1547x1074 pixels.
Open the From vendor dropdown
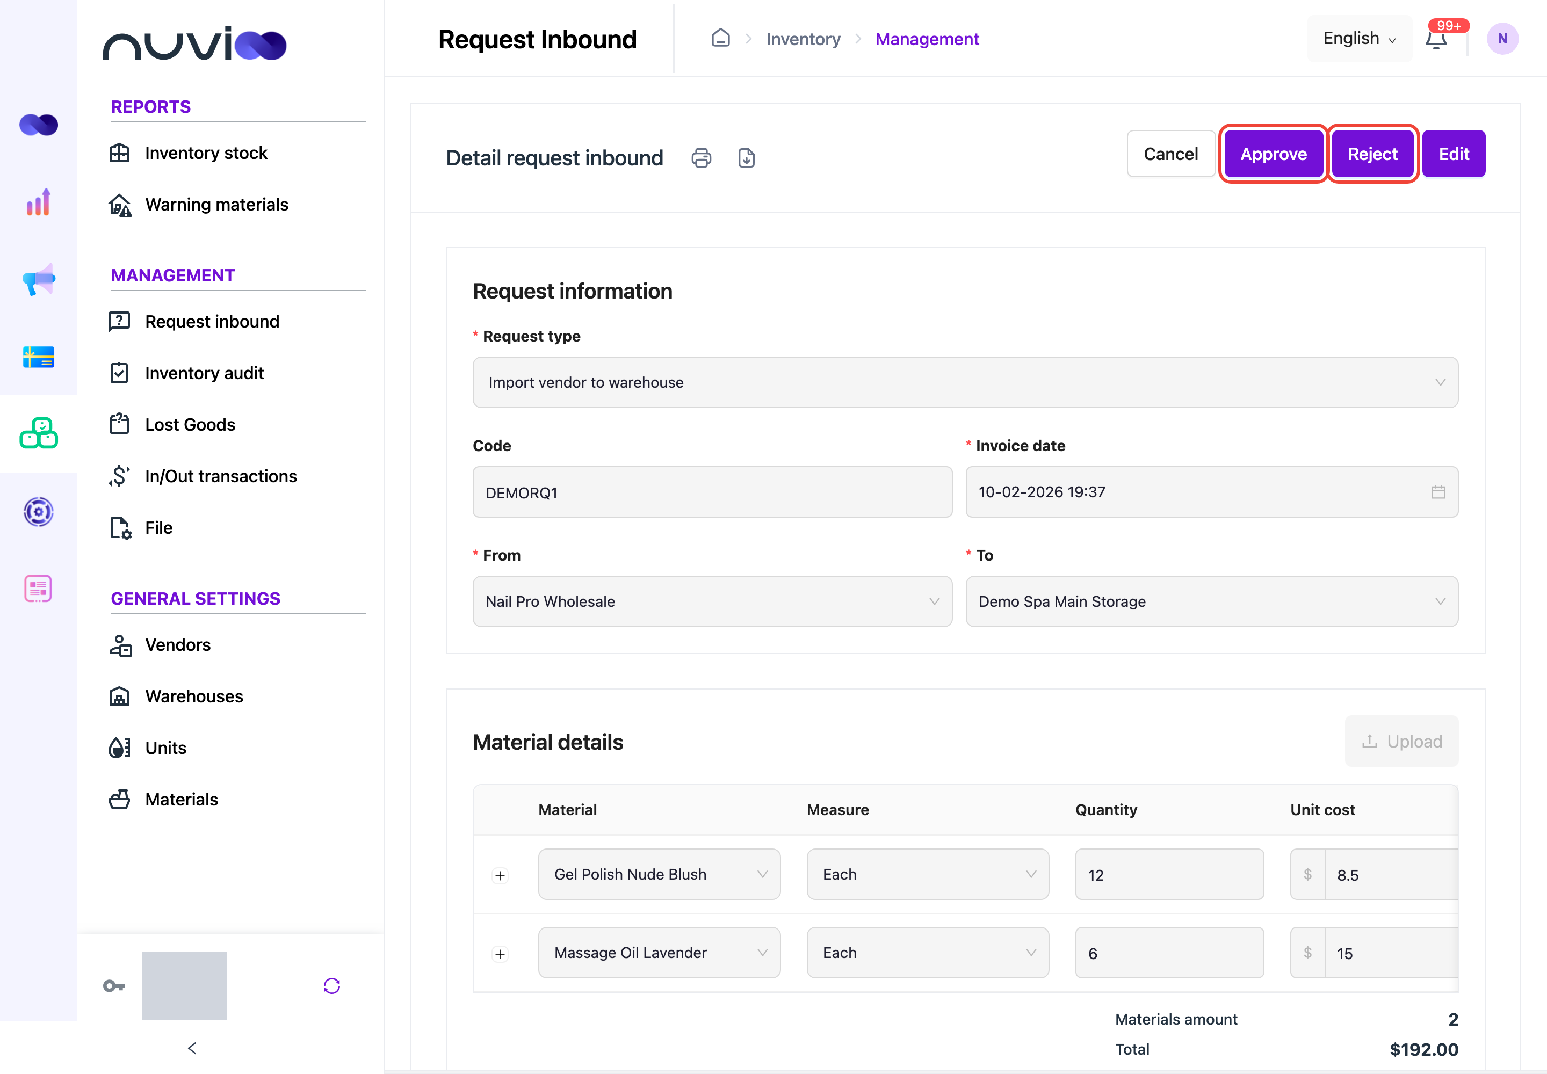[x=712, y=601]
